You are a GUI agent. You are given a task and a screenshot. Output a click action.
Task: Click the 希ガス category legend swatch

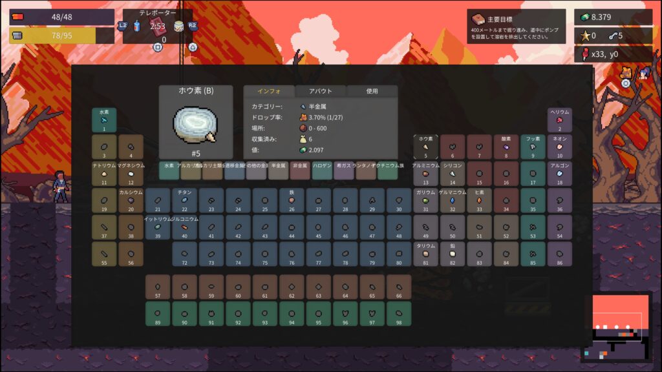(x=344, y=170)
